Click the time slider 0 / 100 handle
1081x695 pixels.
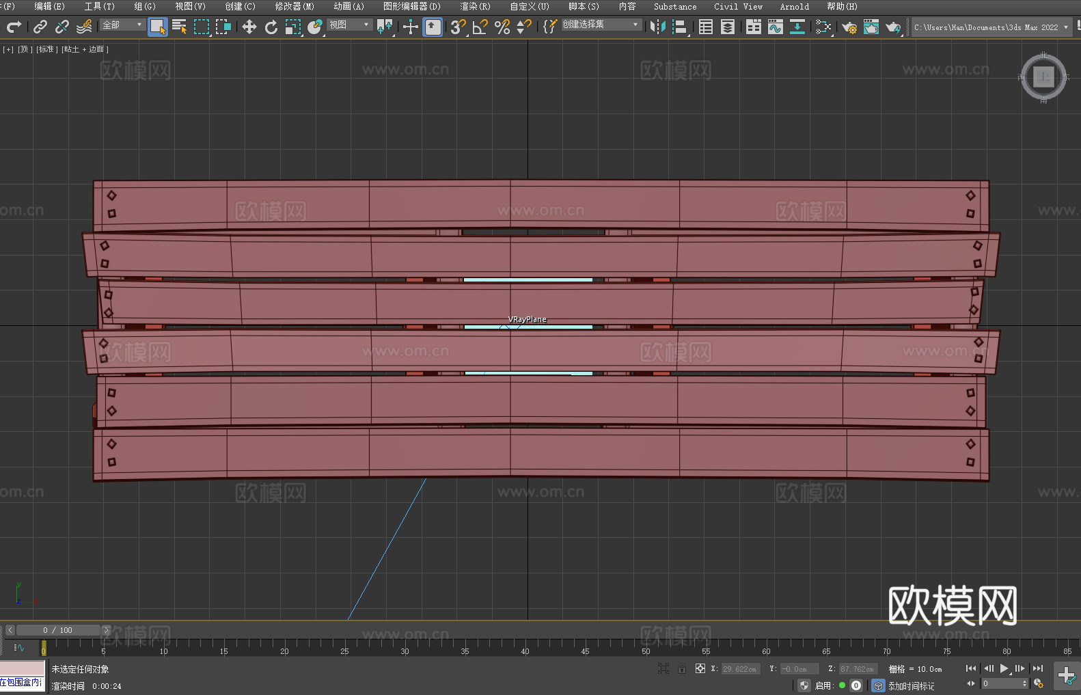(58, 630)
